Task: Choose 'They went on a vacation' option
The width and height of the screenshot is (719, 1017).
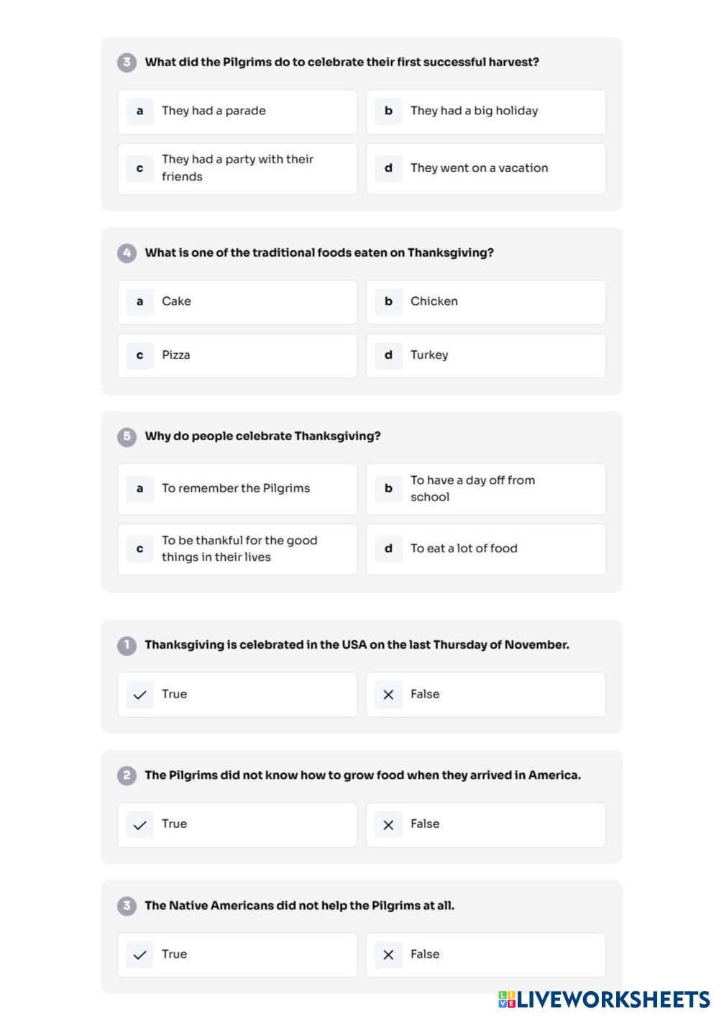Action: 485,168
